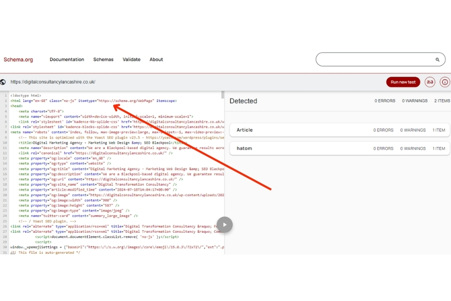
Task: Click the og:type website meta line
Action: (x=65, y=164)
